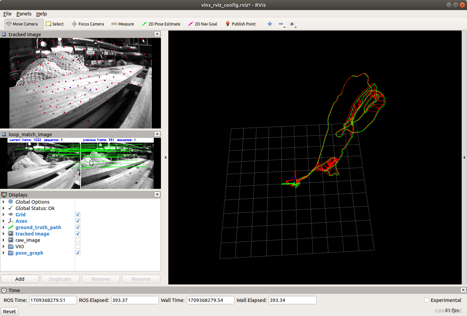Click the loop match camera image
The height and width of the screenshot is (316, 467).
tap(81, 163)
